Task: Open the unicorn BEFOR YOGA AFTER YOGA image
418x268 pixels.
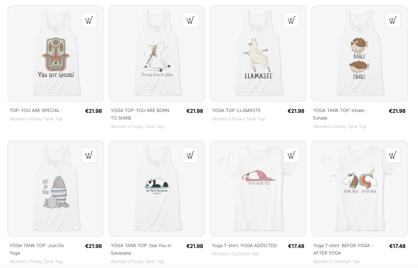Action: [x=359, y=188]
